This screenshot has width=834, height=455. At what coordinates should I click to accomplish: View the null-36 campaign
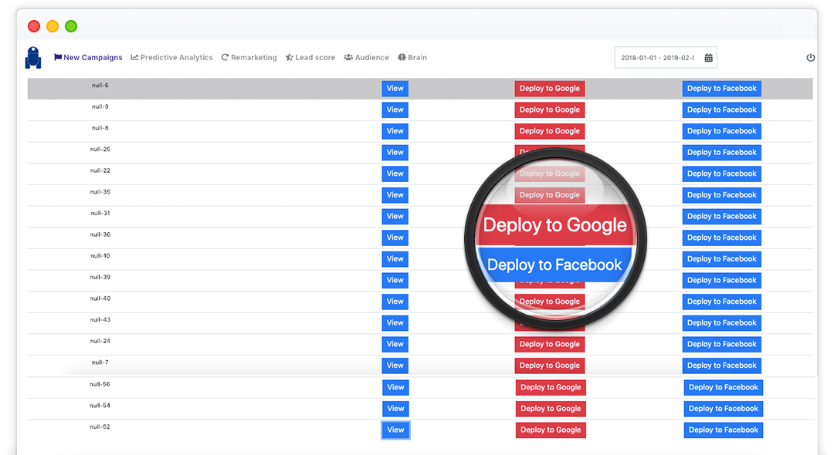[395, 238]
